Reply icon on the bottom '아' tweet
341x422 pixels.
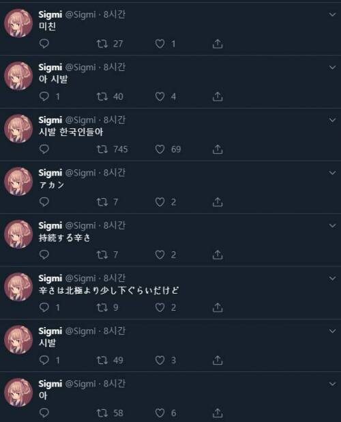pyautogui.click(x=44, y=412)
